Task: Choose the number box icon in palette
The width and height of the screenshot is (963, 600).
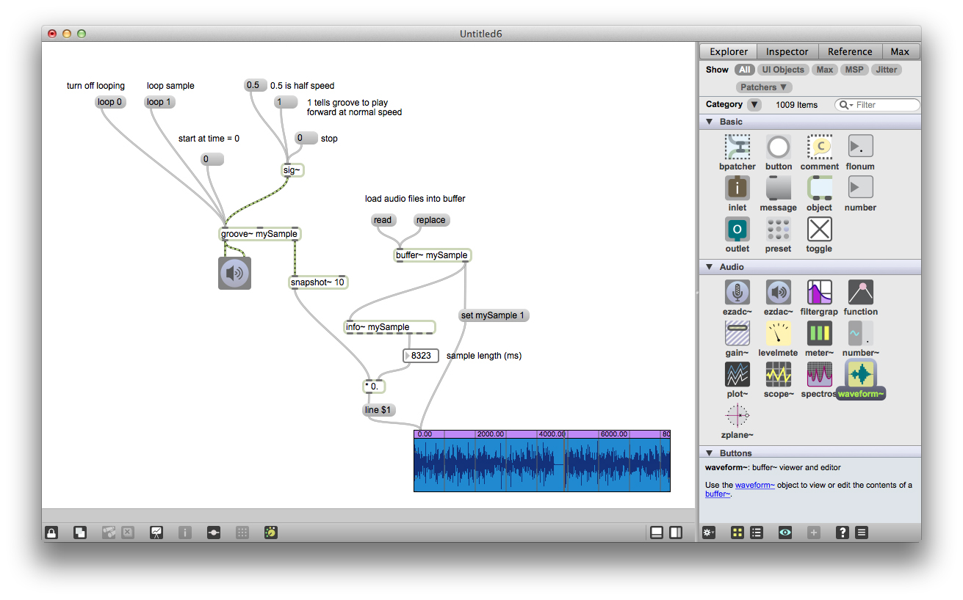Action: pyautogui.click(x=860, y=189)
